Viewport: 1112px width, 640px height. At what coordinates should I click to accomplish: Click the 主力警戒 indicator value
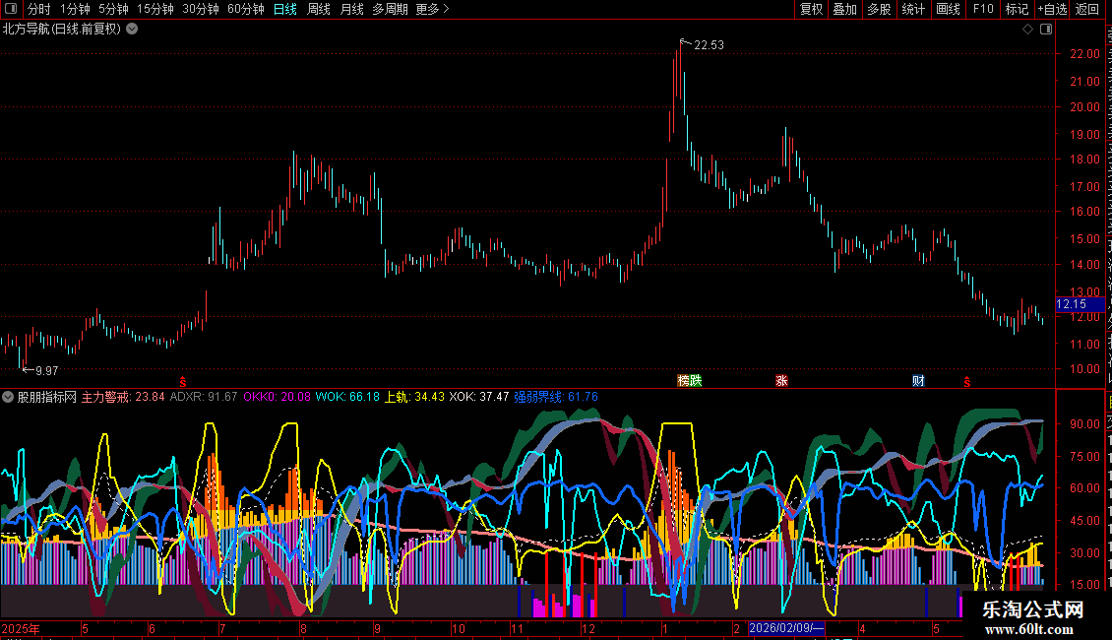point(123,398)
